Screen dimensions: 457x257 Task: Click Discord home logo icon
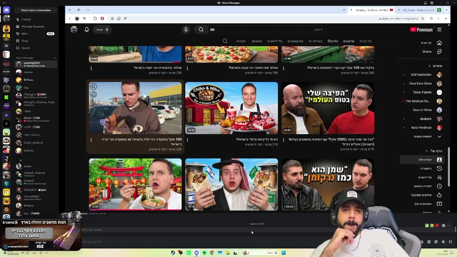[6, 10]
